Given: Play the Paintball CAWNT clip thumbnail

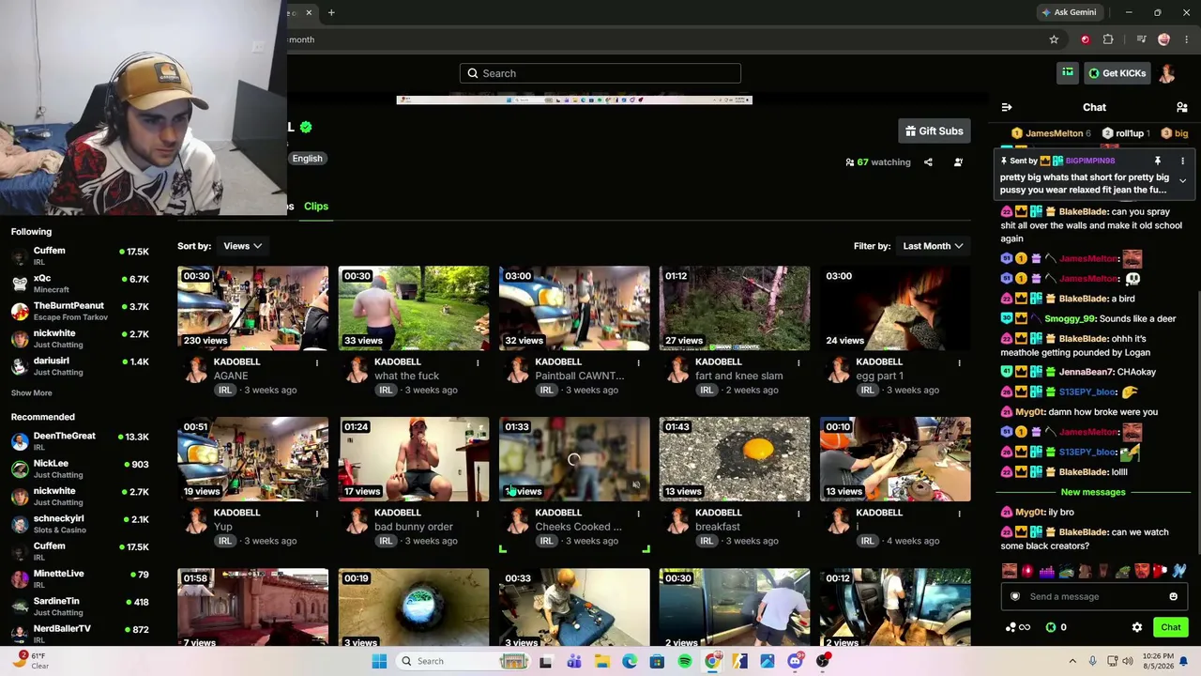Looking at the screenshot, I should click(574, 308).
